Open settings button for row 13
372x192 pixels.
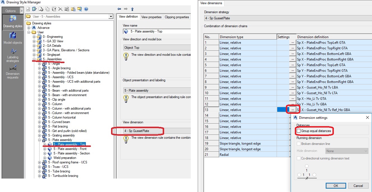click(293, 110)
